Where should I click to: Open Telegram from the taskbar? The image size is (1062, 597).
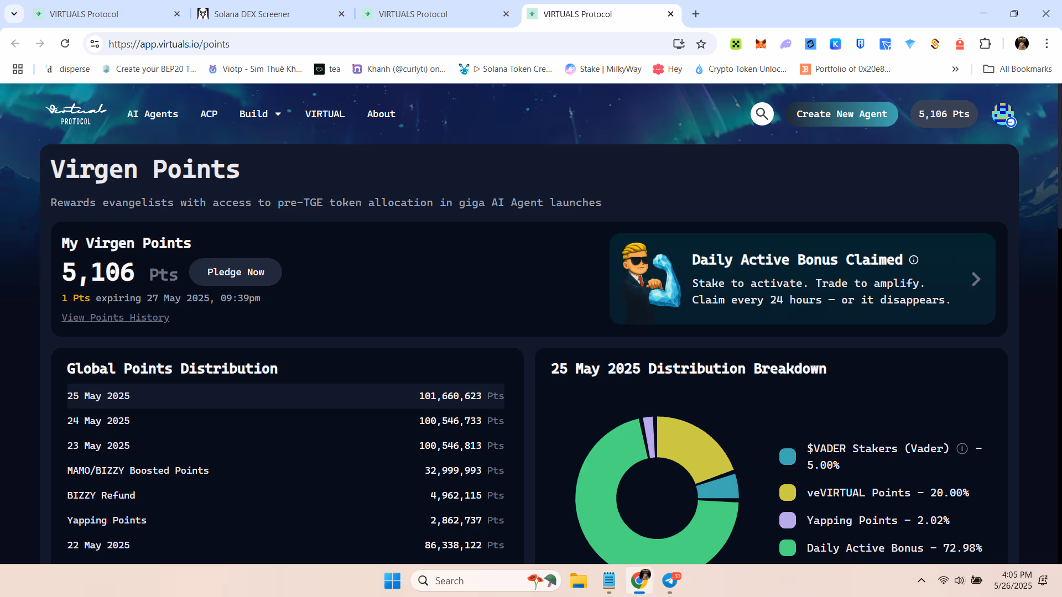tap(670, 580)
